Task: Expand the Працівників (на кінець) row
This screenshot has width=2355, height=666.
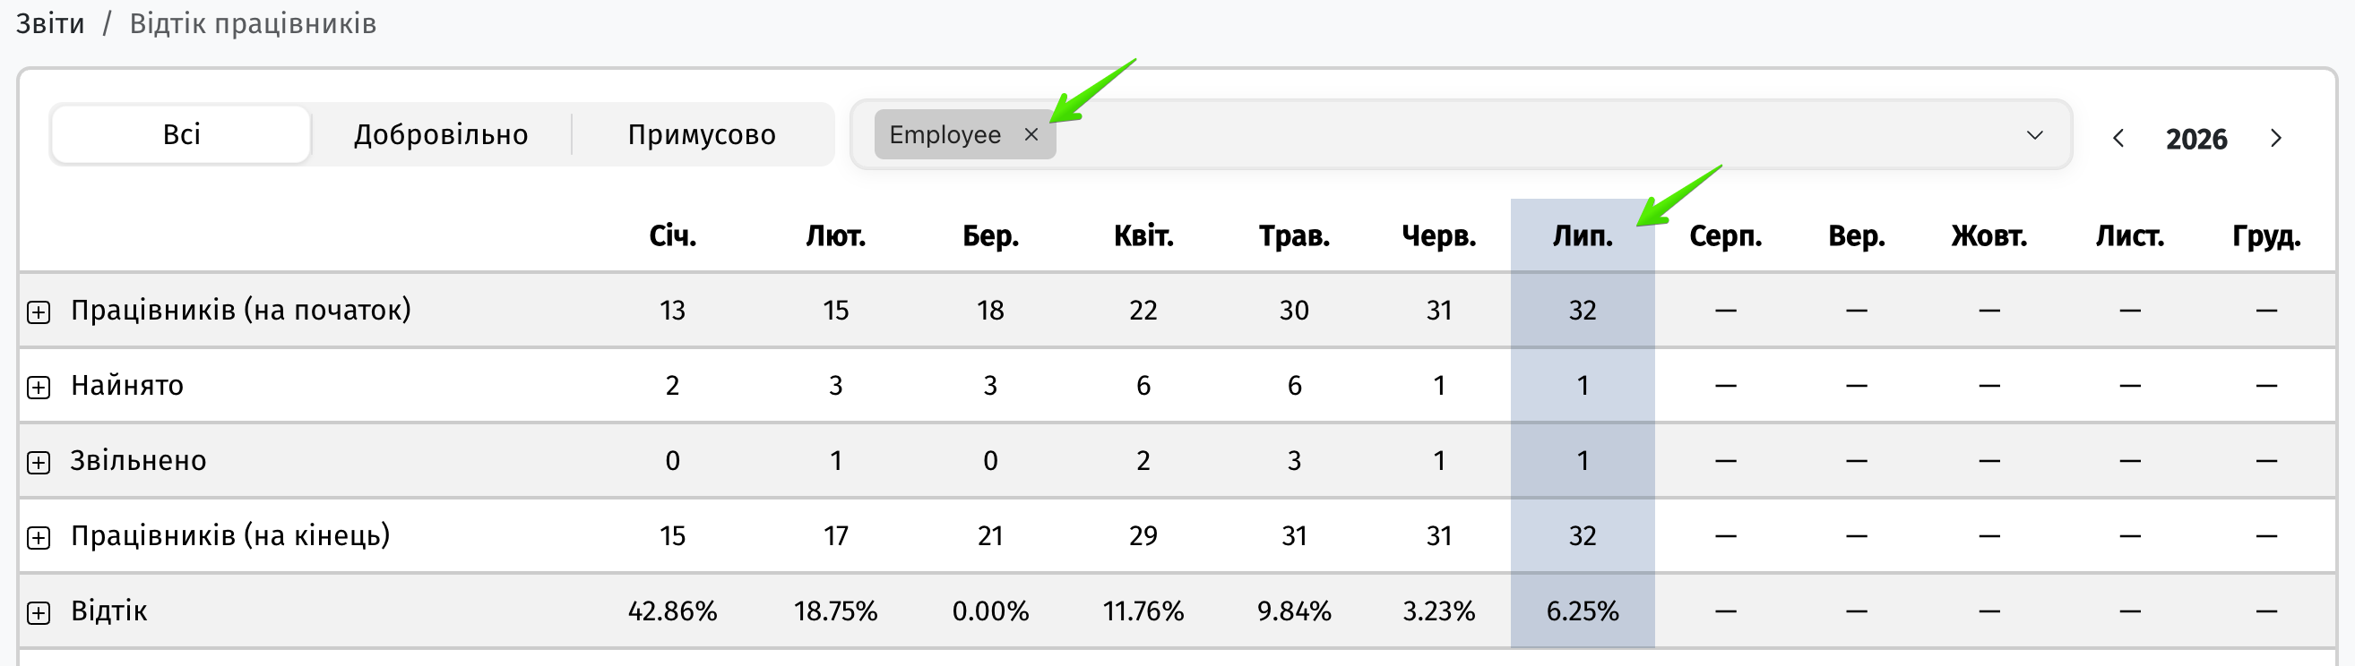Action: click(x=39, y=538)
